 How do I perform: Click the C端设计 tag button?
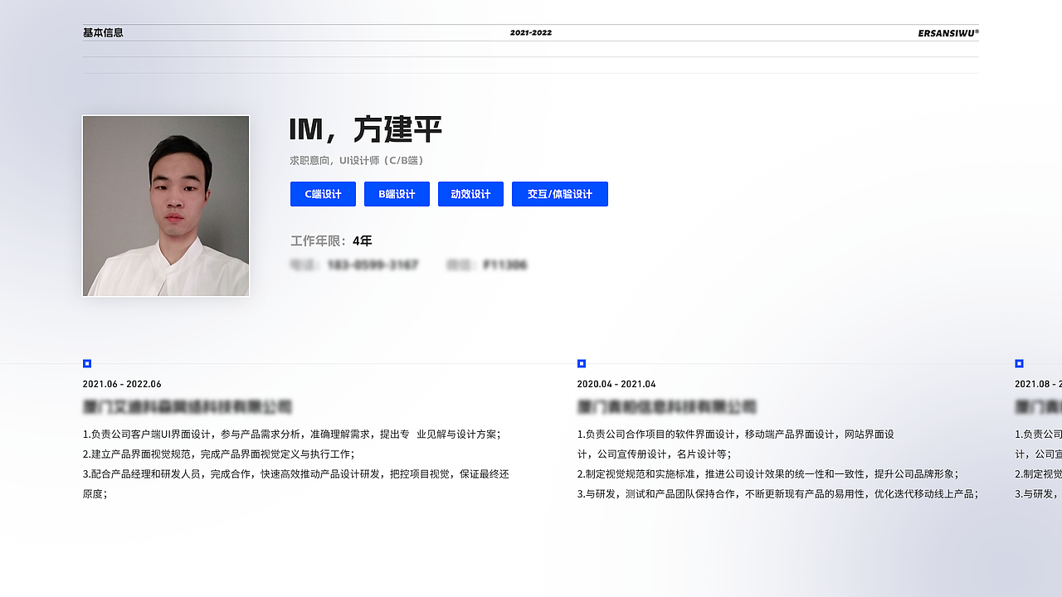pyautogui.click(x=323, y=194)
